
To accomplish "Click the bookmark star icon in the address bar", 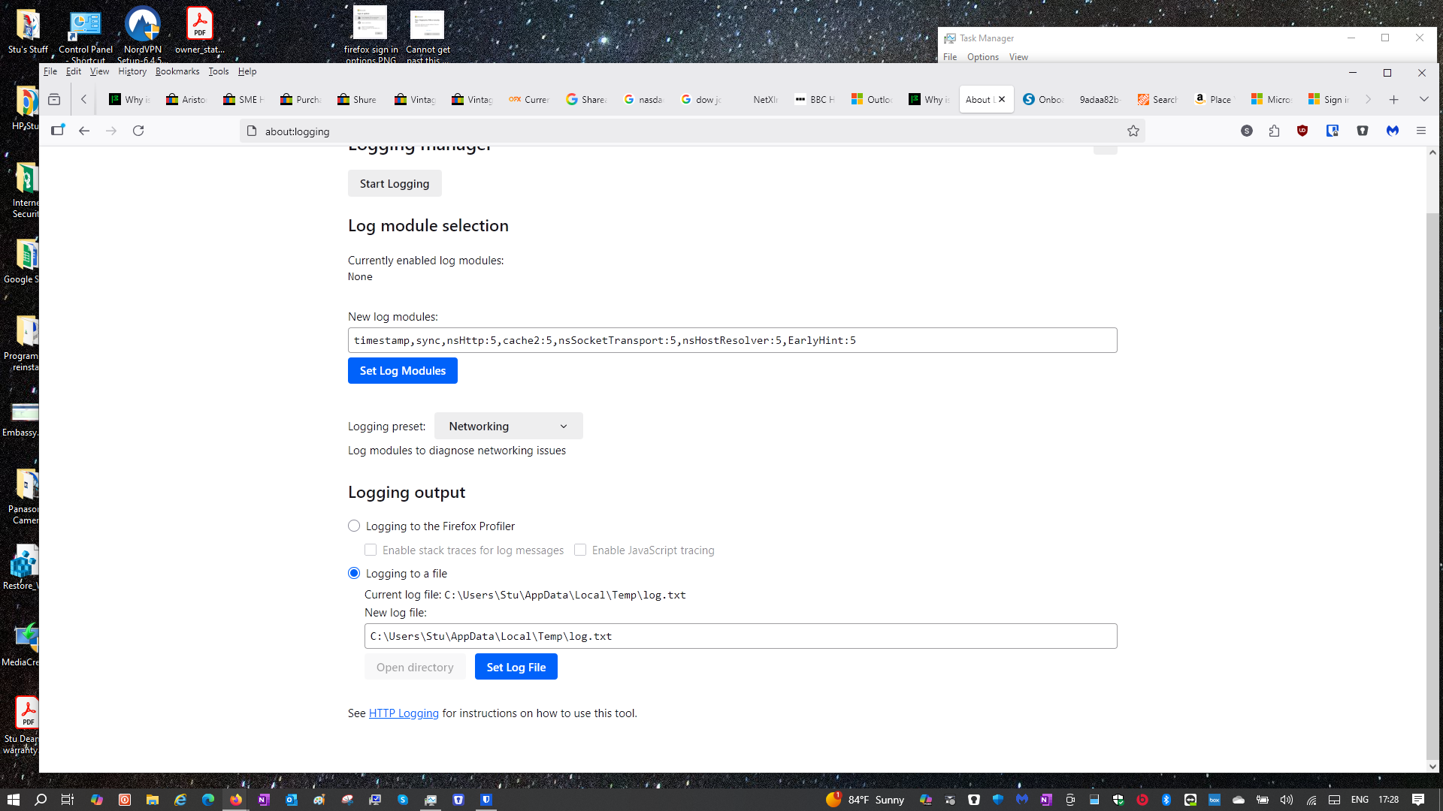I will click(1133, 131).
